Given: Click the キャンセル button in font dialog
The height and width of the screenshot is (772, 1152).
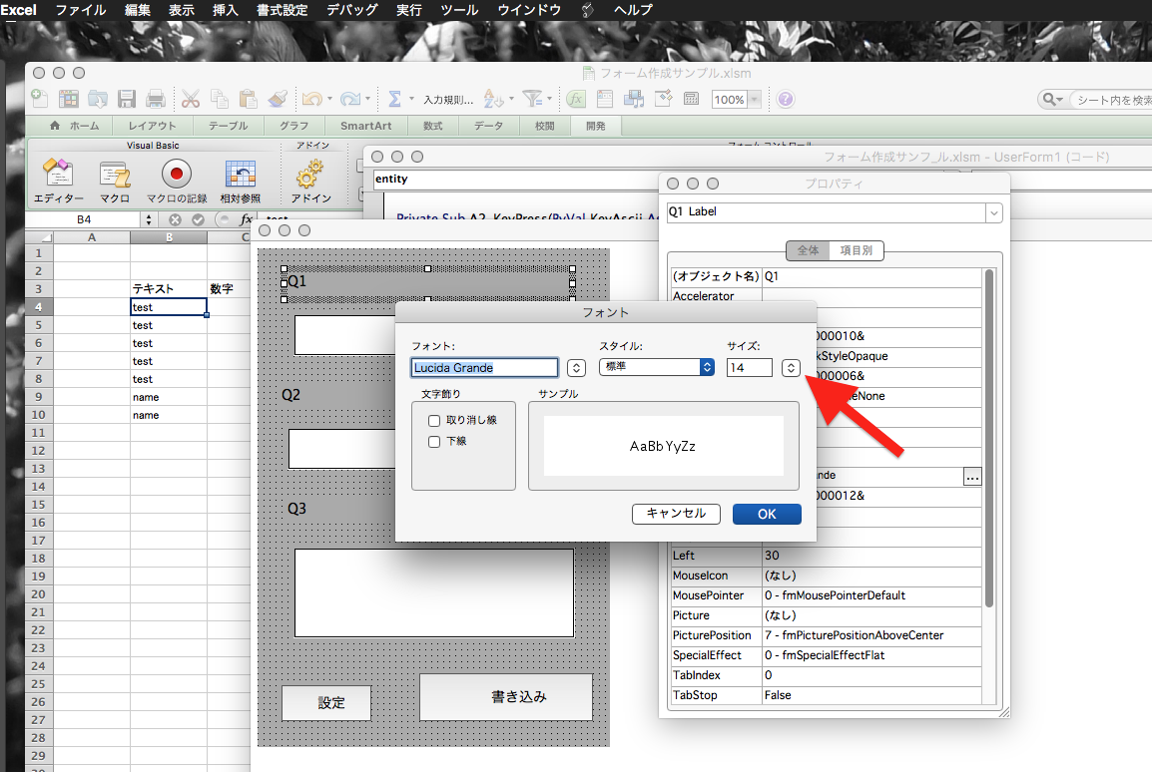Looking at the screenshot, I should coord(676,514).
